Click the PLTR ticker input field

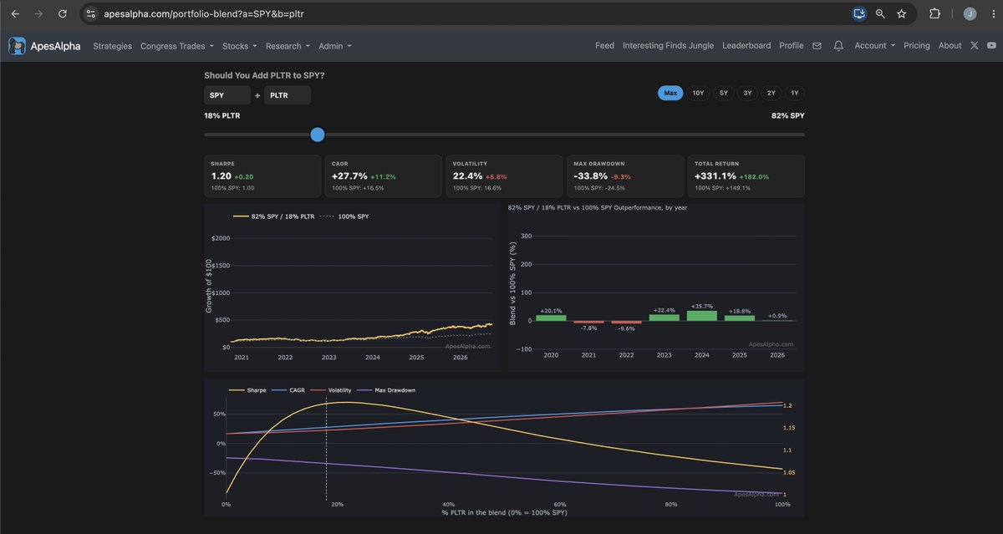click(x=288, y=95)
